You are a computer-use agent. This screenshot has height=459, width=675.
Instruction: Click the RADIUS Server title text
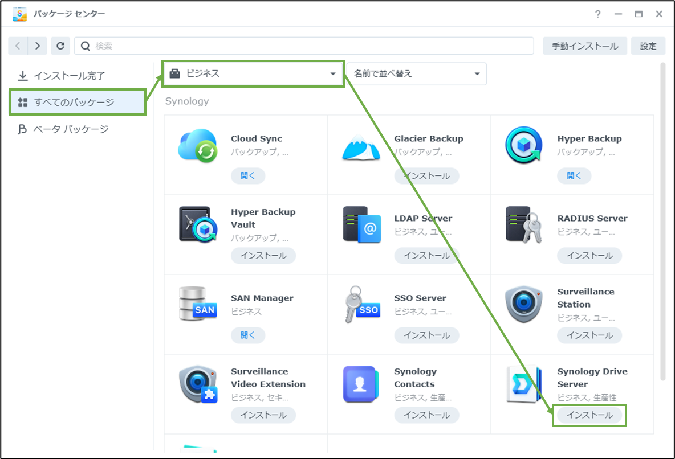[592, 218]
